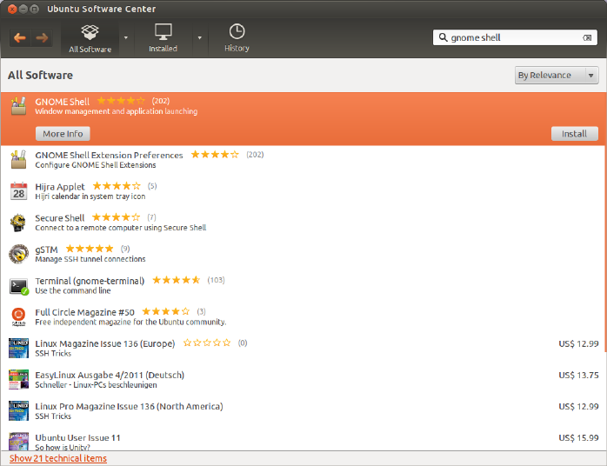607x466 pixels.
Task: Click the GNOME Shell app icon
Action: pos(18,106)
